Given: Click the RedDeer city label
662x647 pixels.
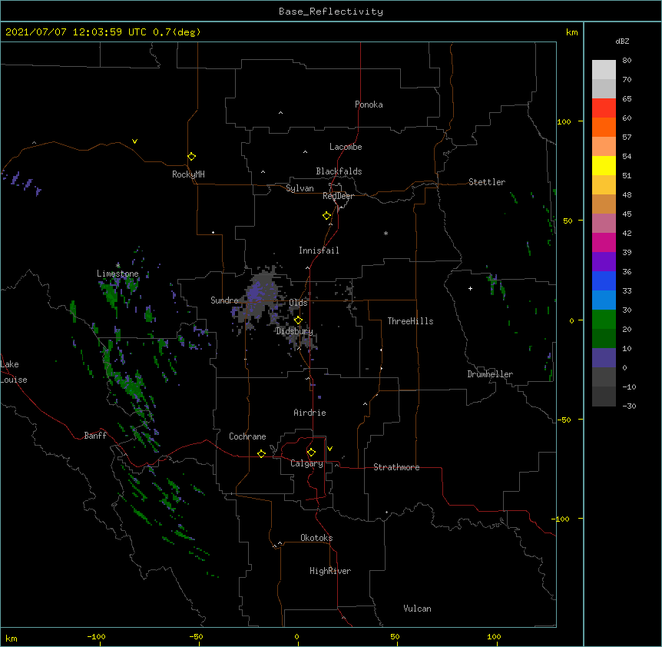Looking at the screenshot, I should (338, 196).
